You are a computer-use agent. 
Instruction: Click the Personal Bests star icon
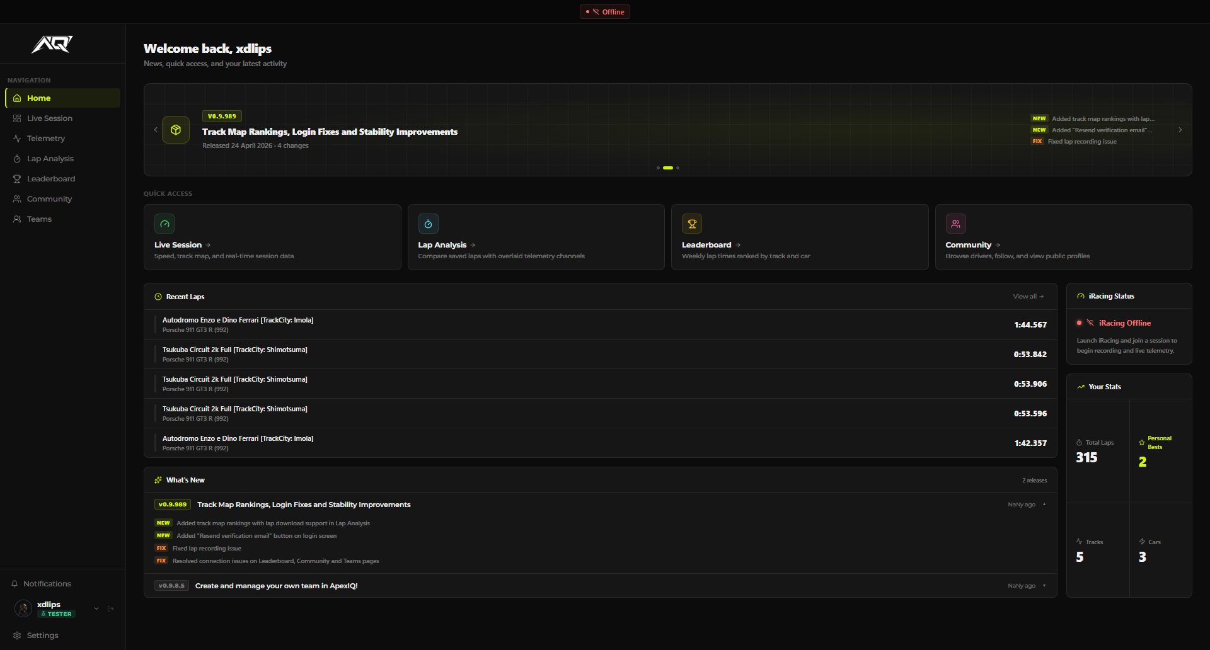point(1142,443)
